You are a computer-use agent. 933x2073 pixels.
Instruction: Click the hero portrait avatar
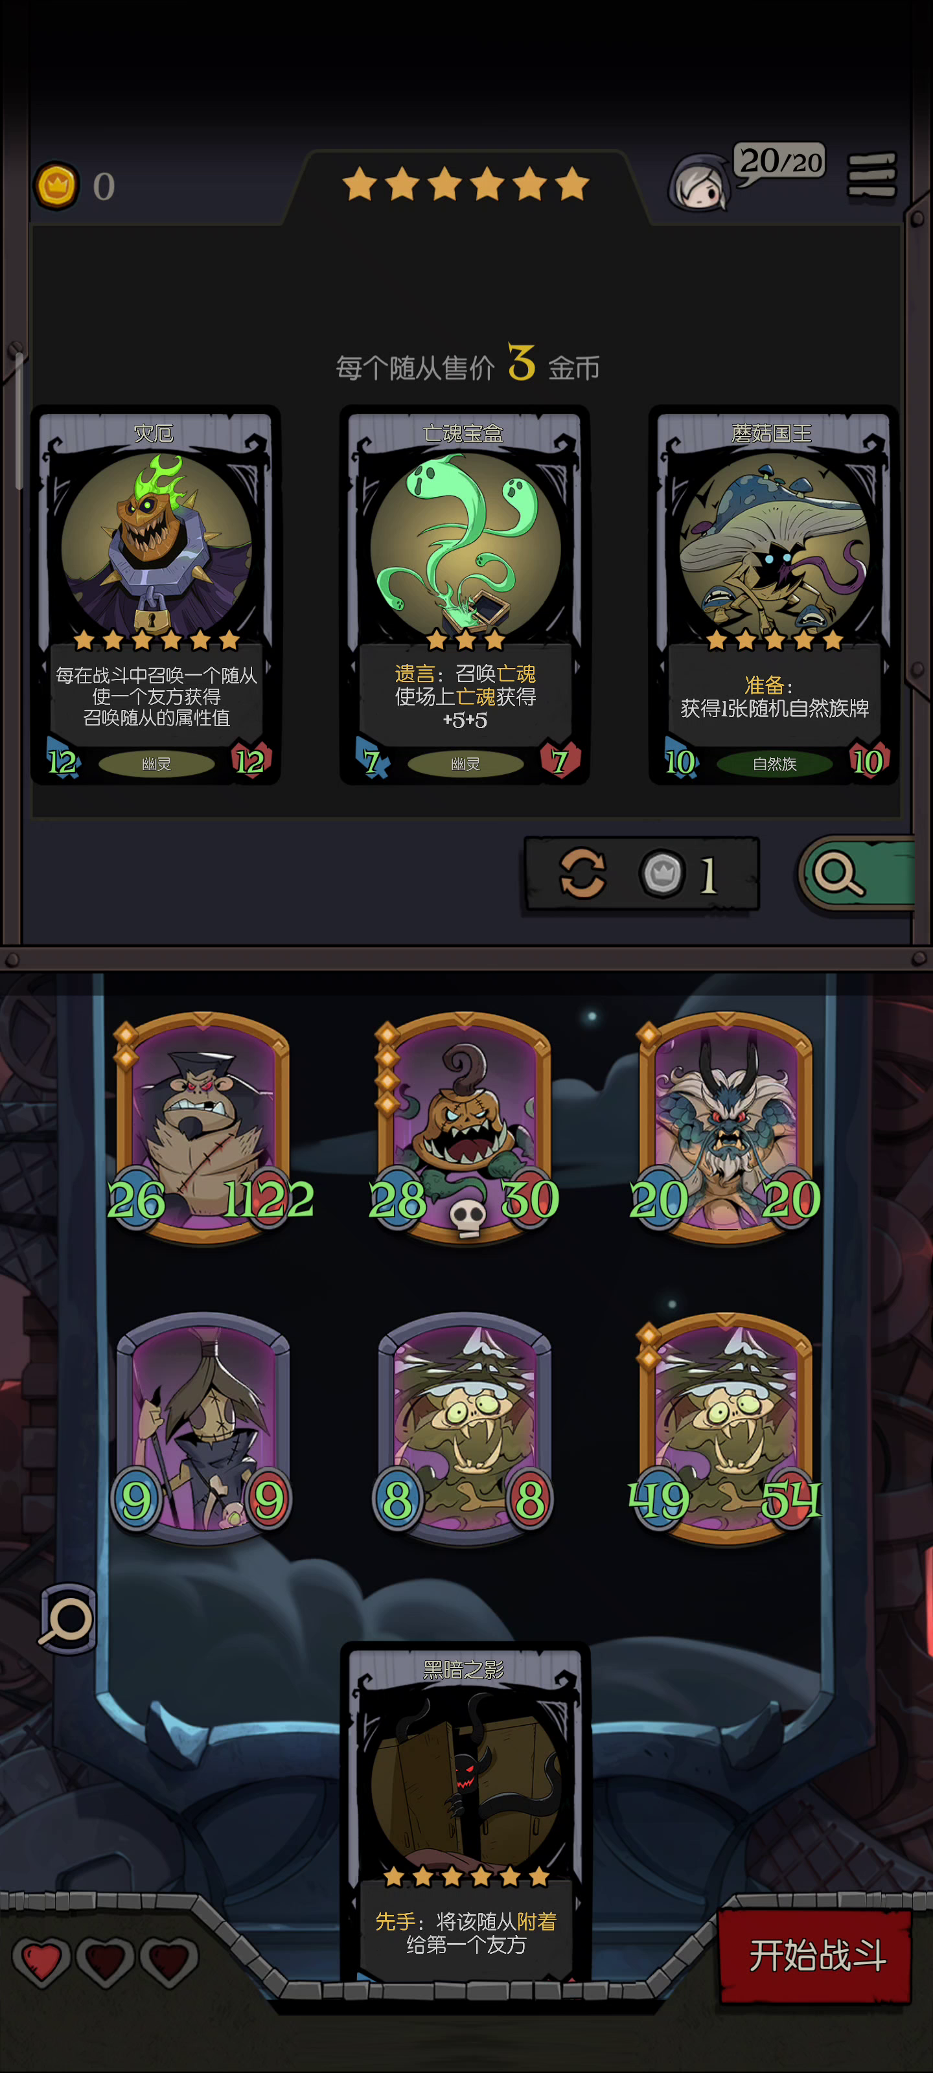coord(698,184)
